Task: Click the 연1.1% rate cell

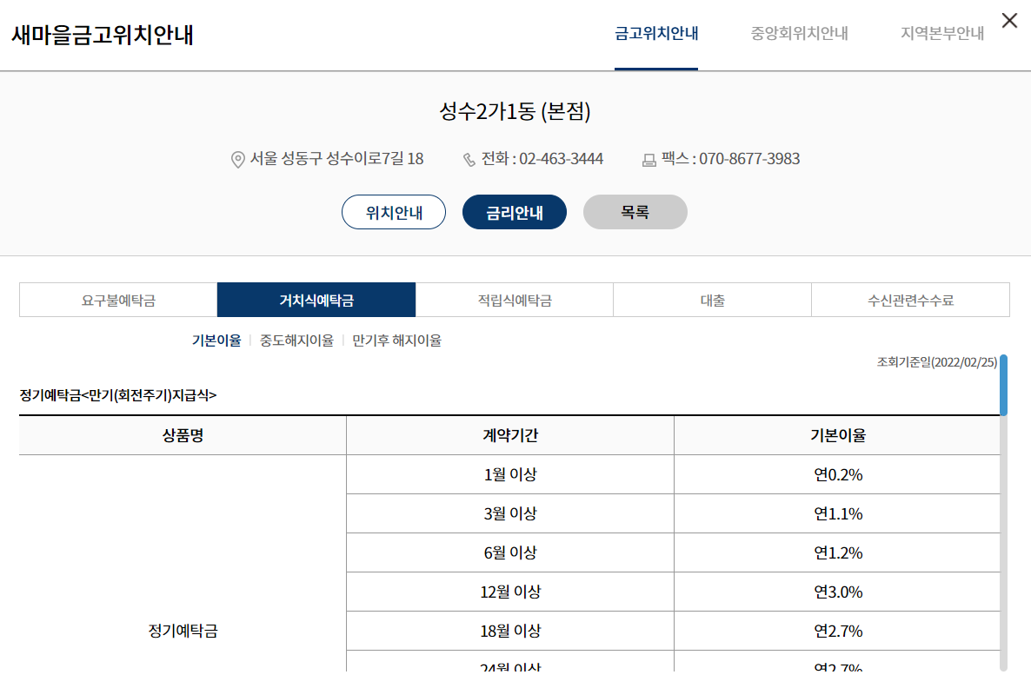Action: (x=838, y=513)
